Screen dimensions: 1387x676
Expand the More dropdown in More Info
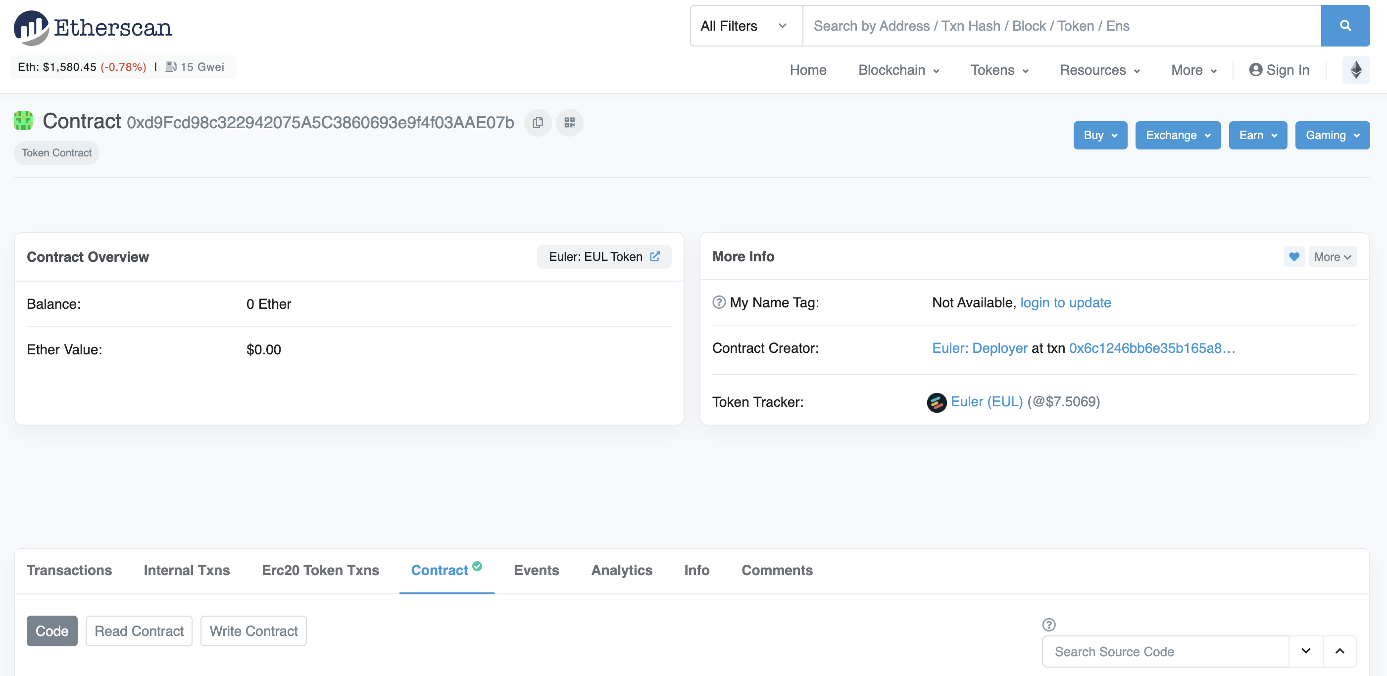pyautogui.click(x=1332, y=257)
